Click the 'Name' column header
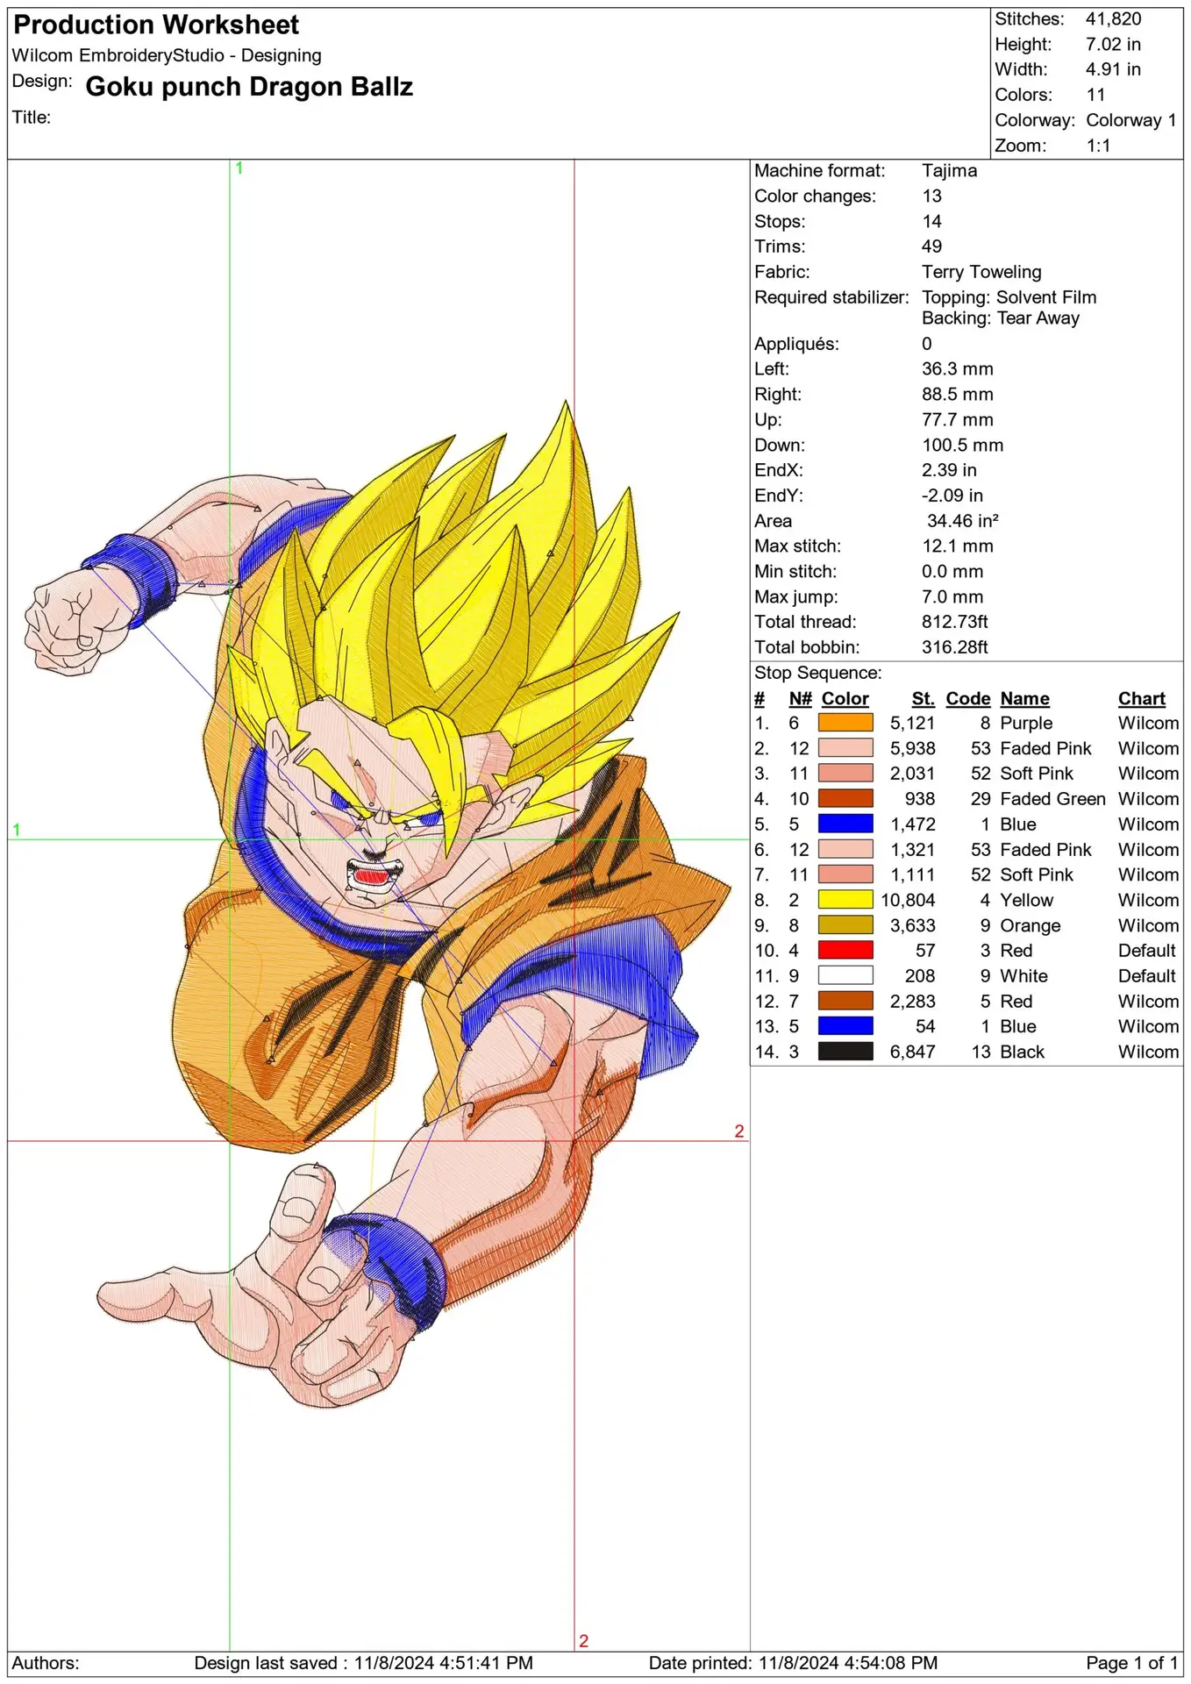 [x=1024, y=699]
